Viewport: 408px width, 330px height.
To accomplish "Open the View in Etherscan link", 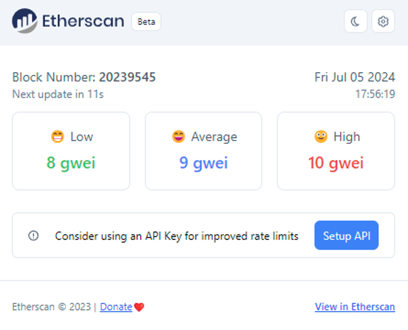I will tap(355, 307).
